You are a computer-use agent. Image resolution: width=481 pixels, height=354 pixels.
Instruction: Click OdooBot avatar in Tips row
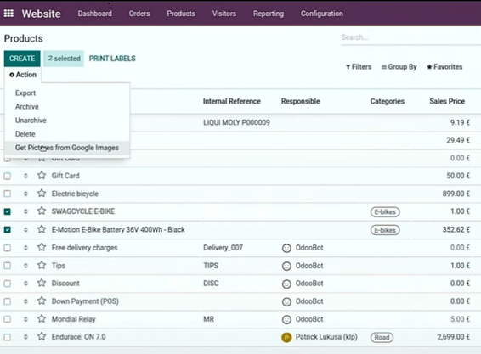tap(286, 266)
